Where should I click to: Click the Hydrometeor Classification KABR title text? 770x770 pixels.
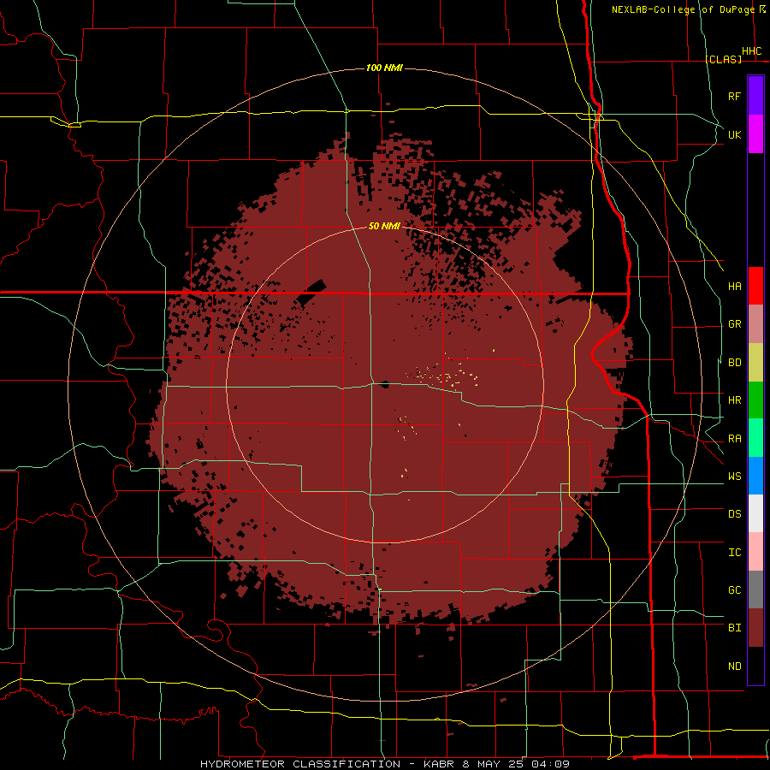point(384,764)
